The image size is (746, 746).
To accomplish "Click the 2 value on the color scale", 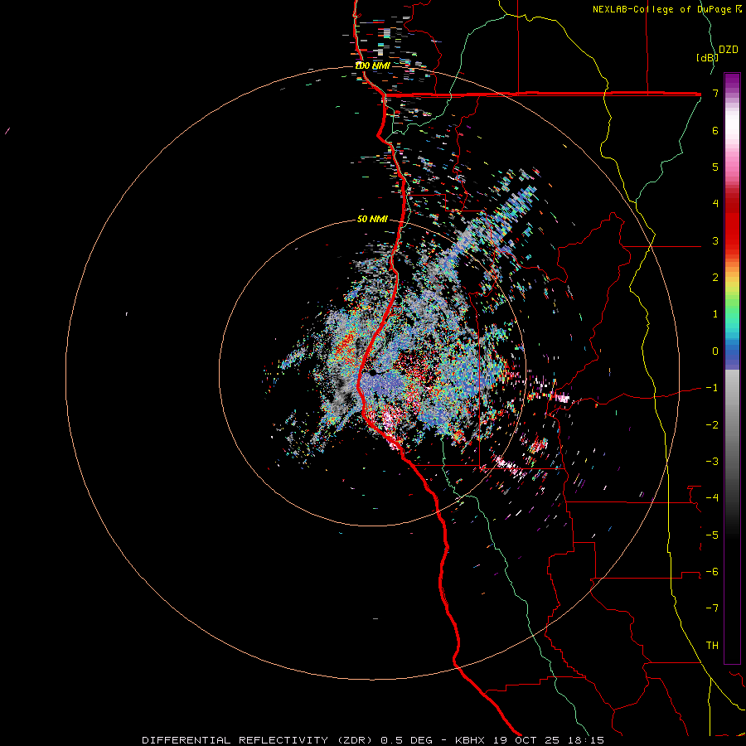I will [715, 278].
